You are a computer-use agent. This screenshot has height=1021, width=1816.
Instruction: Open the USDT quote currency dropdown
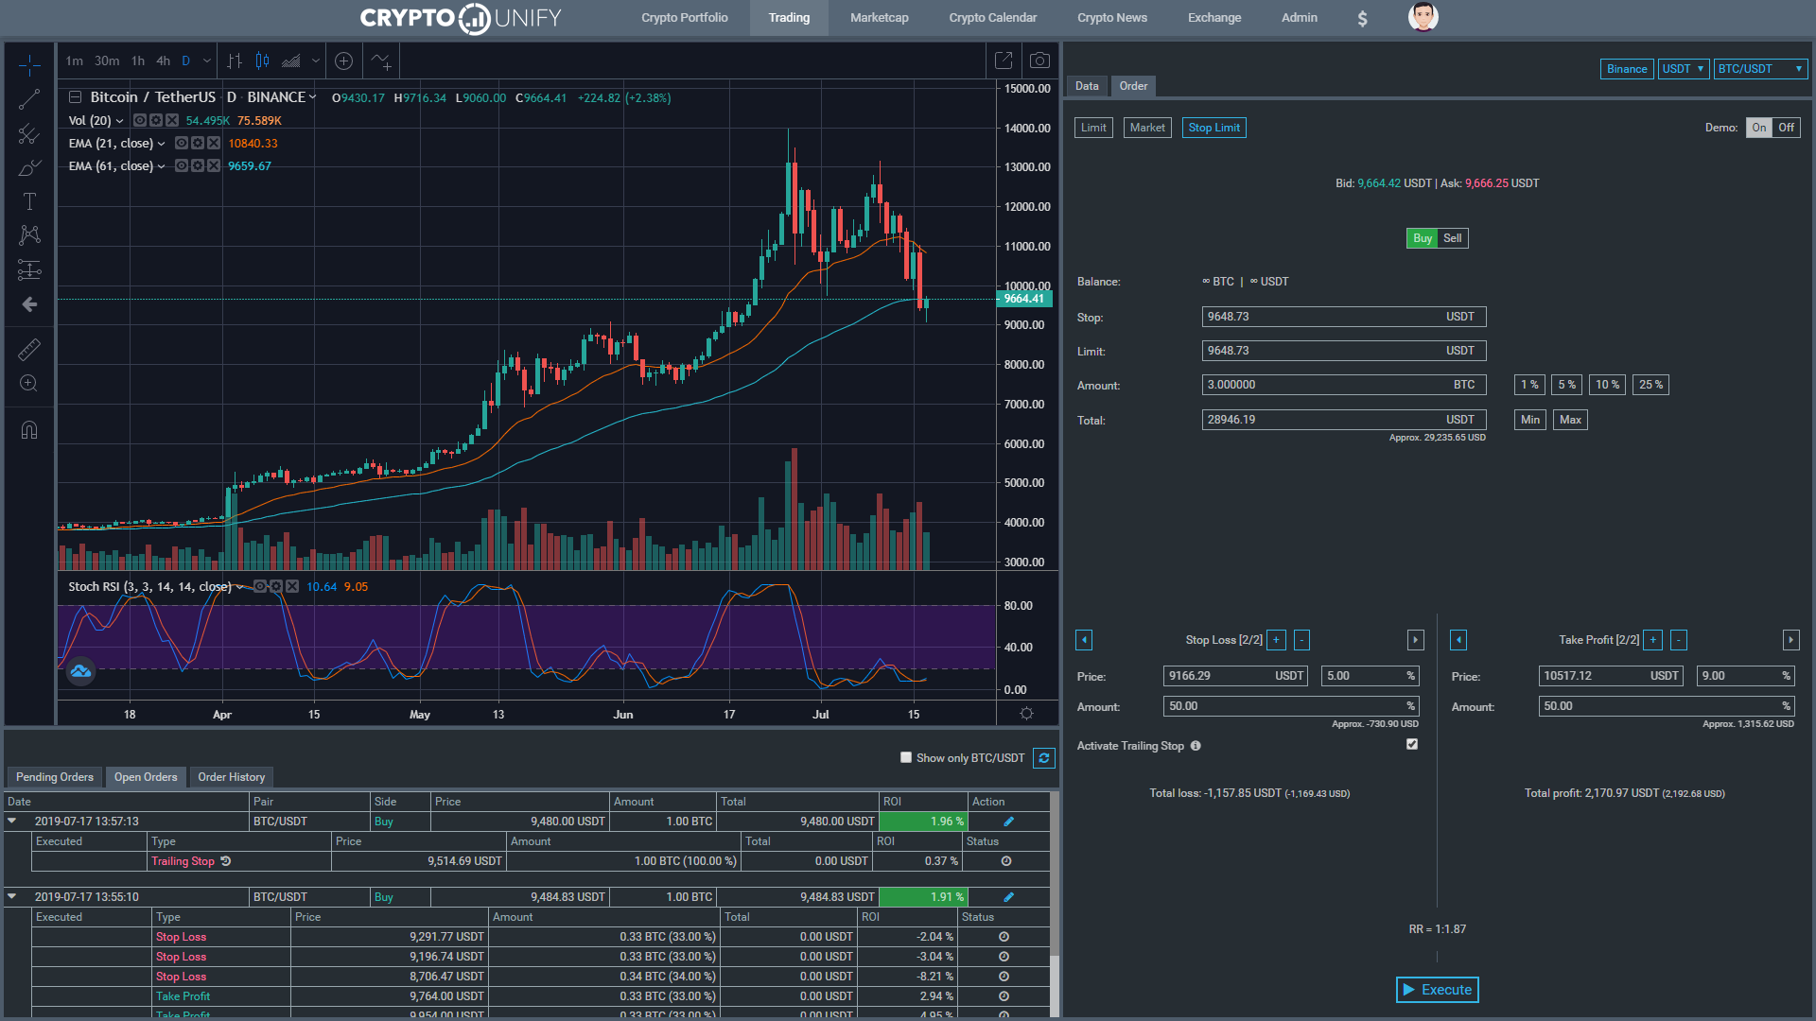tap(1683, 69)
